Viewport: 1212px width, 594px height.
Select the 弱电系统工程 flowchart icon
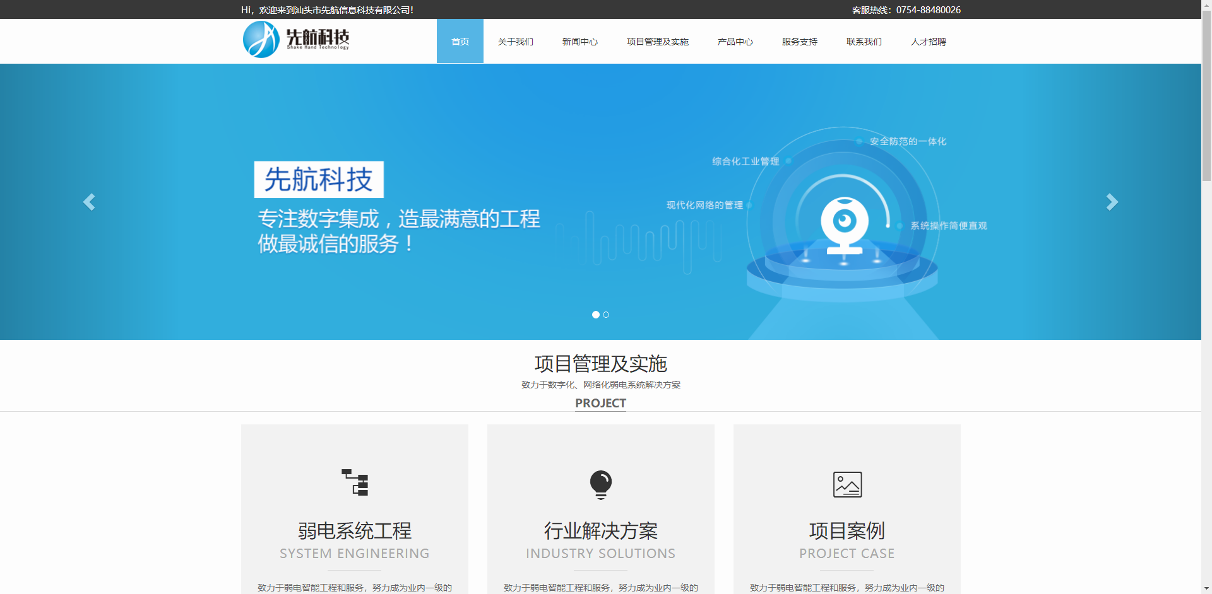point(354,483)
